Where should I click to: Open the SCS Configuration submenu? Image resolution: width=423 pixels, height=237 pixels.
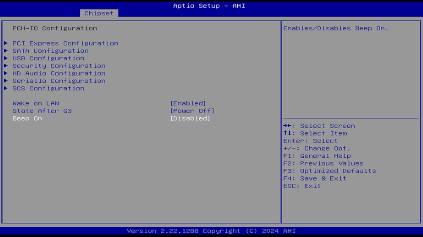coord(48,89)
